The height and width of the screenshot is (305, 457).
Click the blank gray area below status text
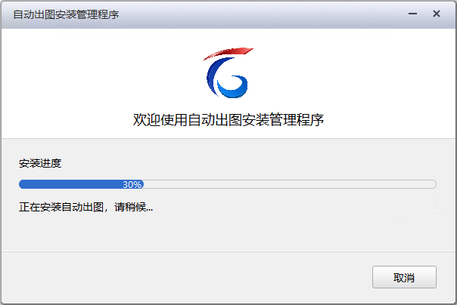pos(227,233)
